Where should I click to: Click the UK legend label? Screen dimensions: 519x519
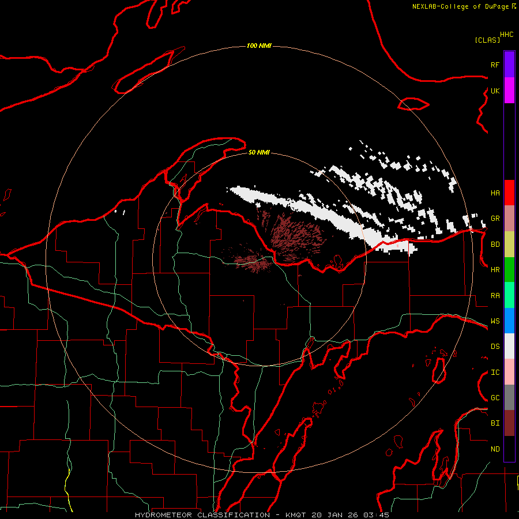tap(495, 91)
